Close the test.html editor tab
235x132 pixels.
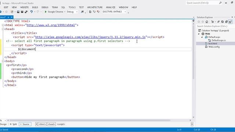(x=11, y=17)
